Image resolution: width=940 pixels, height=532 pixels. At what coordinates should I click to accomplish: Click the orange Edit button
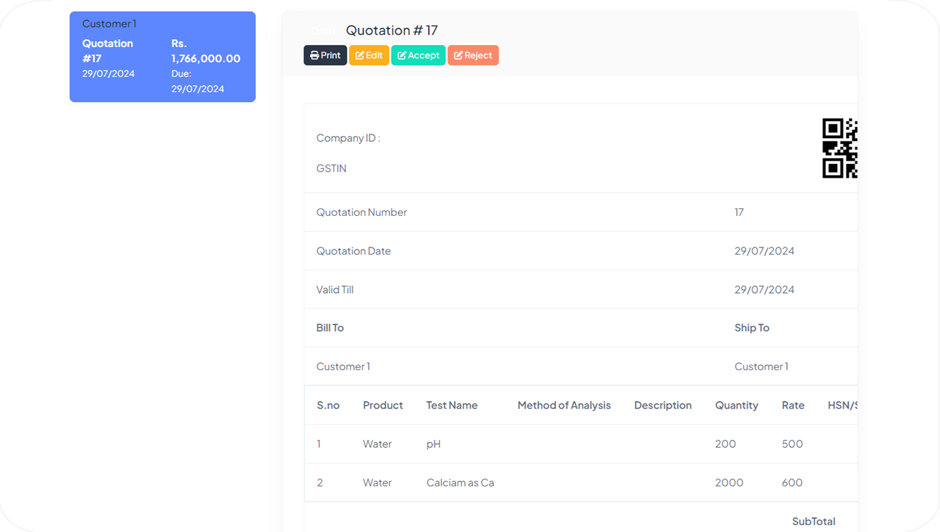tap(369, 55)
